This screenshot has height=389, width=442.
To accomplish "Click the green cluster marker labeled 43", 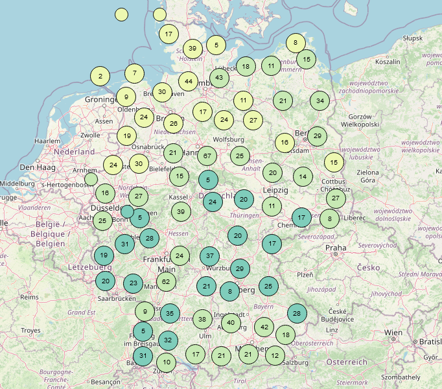I will [219, 78].
